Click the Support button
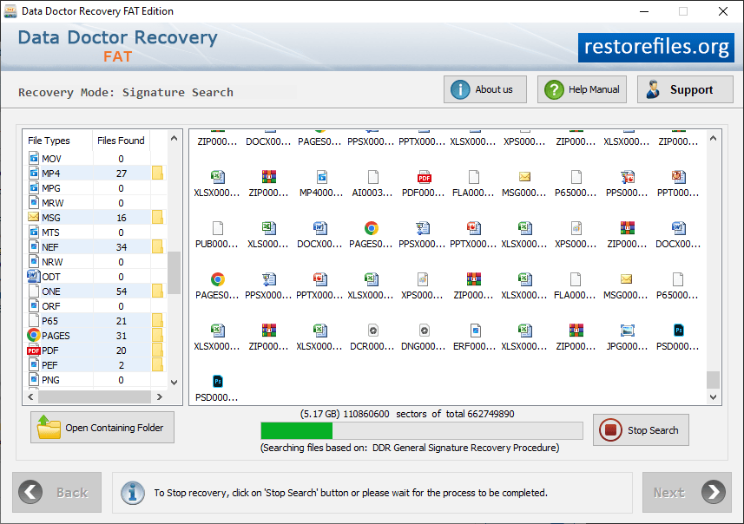 (685, 89)
